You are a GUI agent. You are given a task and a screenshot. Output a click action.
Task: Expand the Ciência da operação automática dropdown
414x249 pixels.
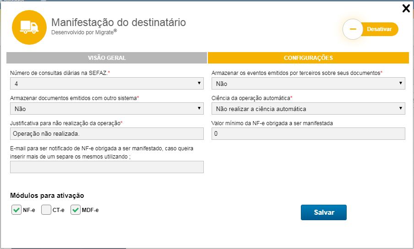click(x=308, y=109)
